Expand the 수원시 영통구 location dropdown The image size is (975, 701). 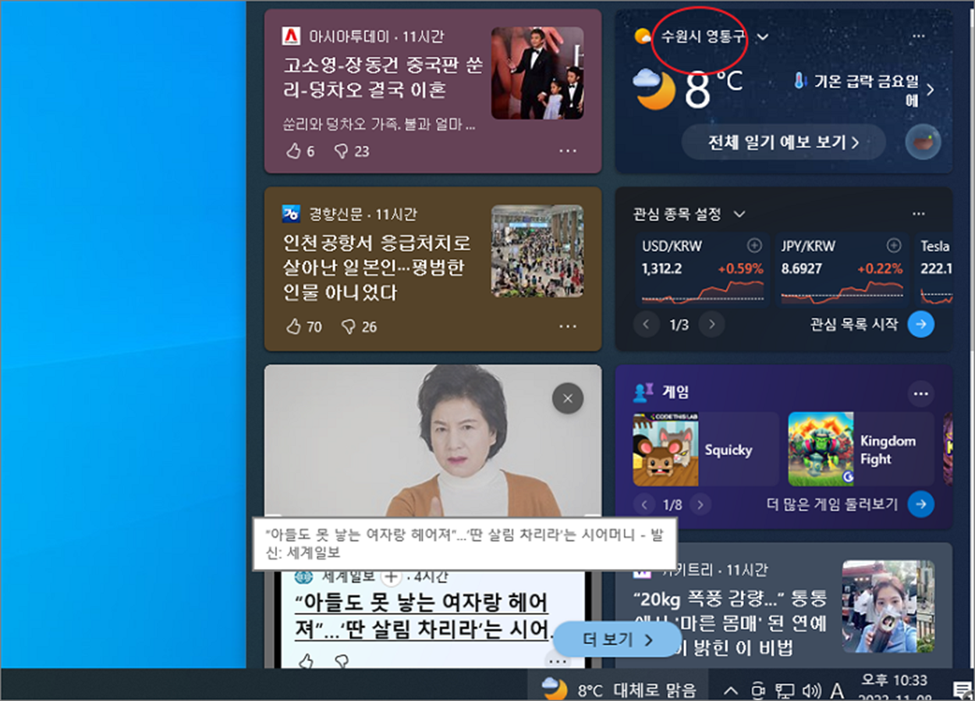[763, 37]
